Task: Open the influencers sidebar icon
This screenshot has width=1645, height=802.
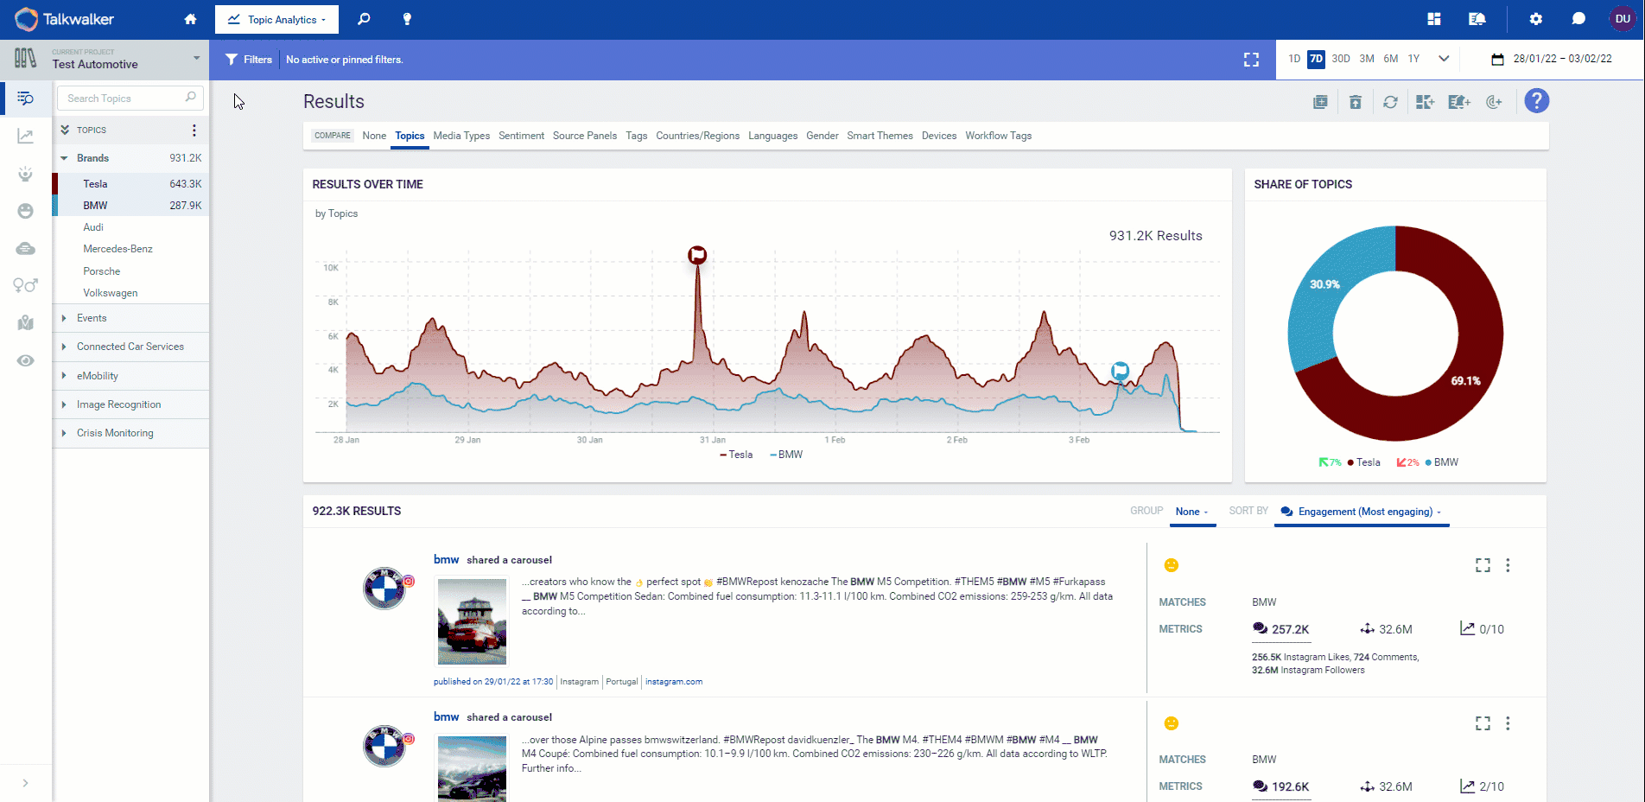Action: (x=26, y=174)
